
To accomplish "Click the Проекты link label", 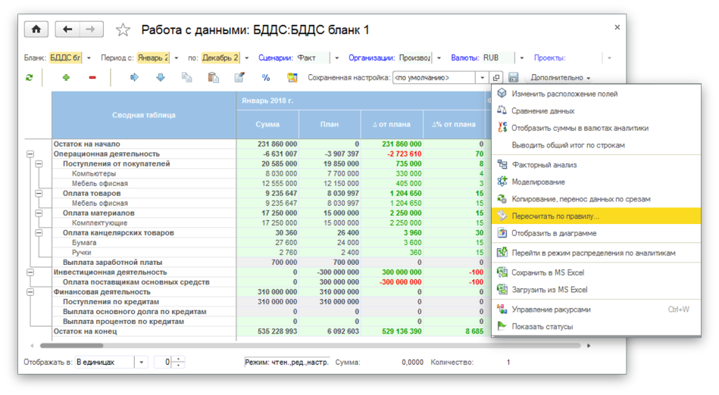I will tap(549, 58).
